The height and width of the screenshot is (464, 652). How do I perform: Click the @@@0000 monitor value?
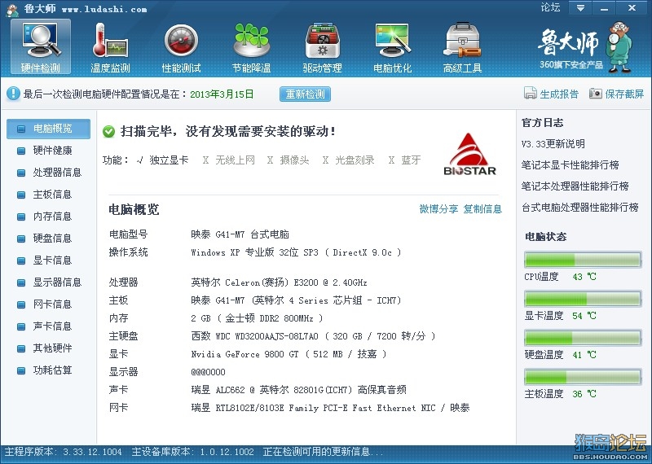[208, 372]
